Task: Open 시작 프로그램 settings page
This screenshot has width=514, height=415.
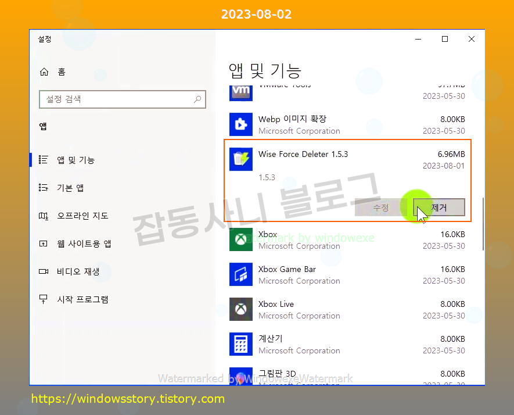Action: (x=82, y=299)
